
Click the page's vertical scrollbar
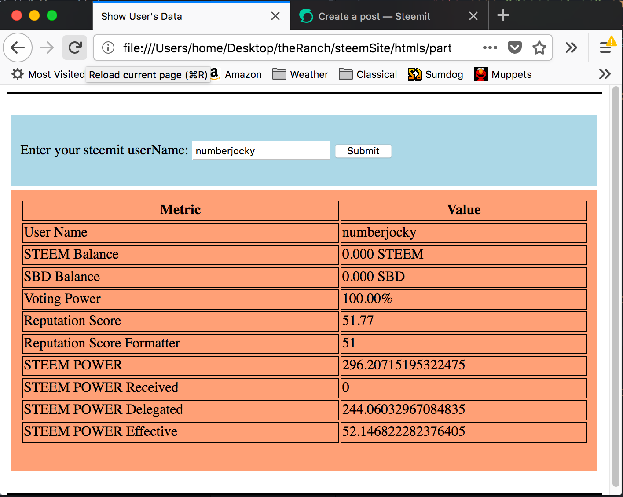click(x=616, y=286)
